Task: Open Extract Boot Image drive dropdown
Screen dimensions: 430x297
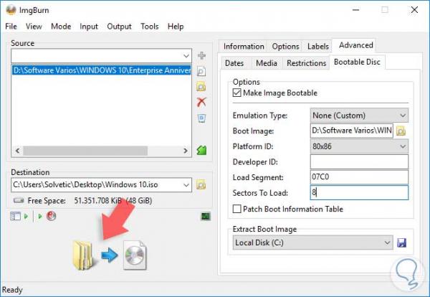Action: coord(312,242)
